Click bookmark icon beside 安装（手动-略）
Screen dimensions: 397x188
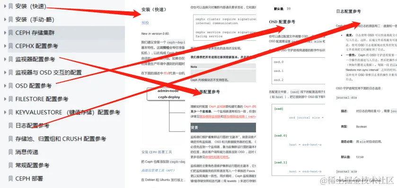(x=10, y=19)
